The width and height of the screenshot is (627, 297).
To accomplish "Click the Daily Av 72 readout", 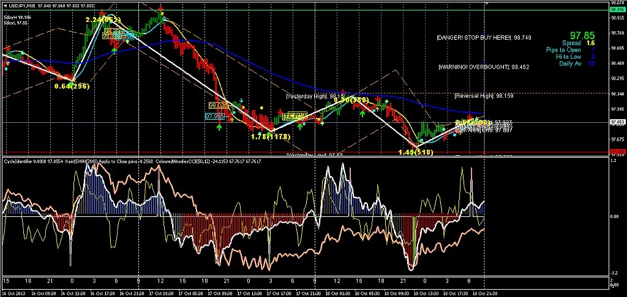I will click(x=577, y=64).
